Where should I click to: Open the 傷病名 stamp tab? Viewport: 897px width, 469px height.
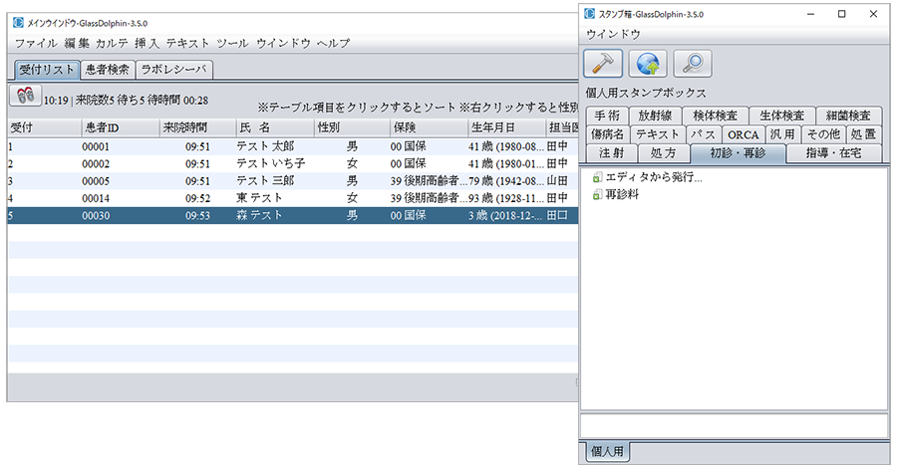point(607,134)
